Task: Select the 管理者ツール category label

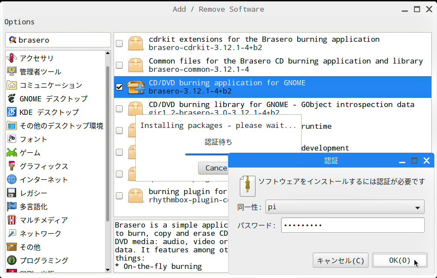Action: [40, 72]
